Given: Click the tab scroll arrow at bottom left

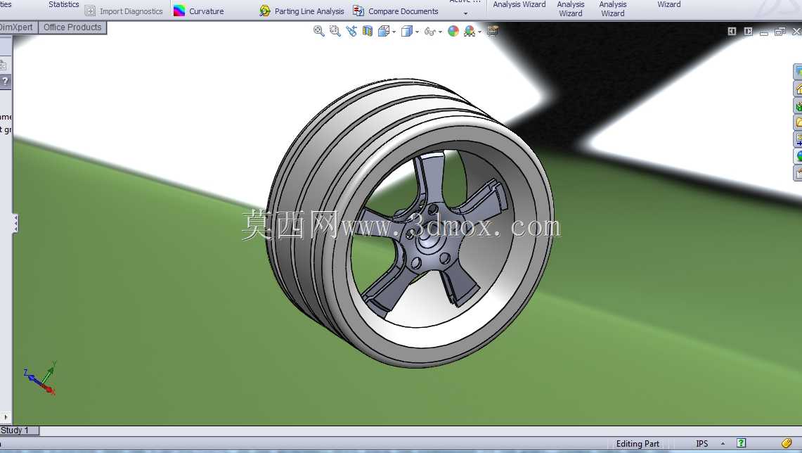Looking at the screenshot, I should click(6, 417).
